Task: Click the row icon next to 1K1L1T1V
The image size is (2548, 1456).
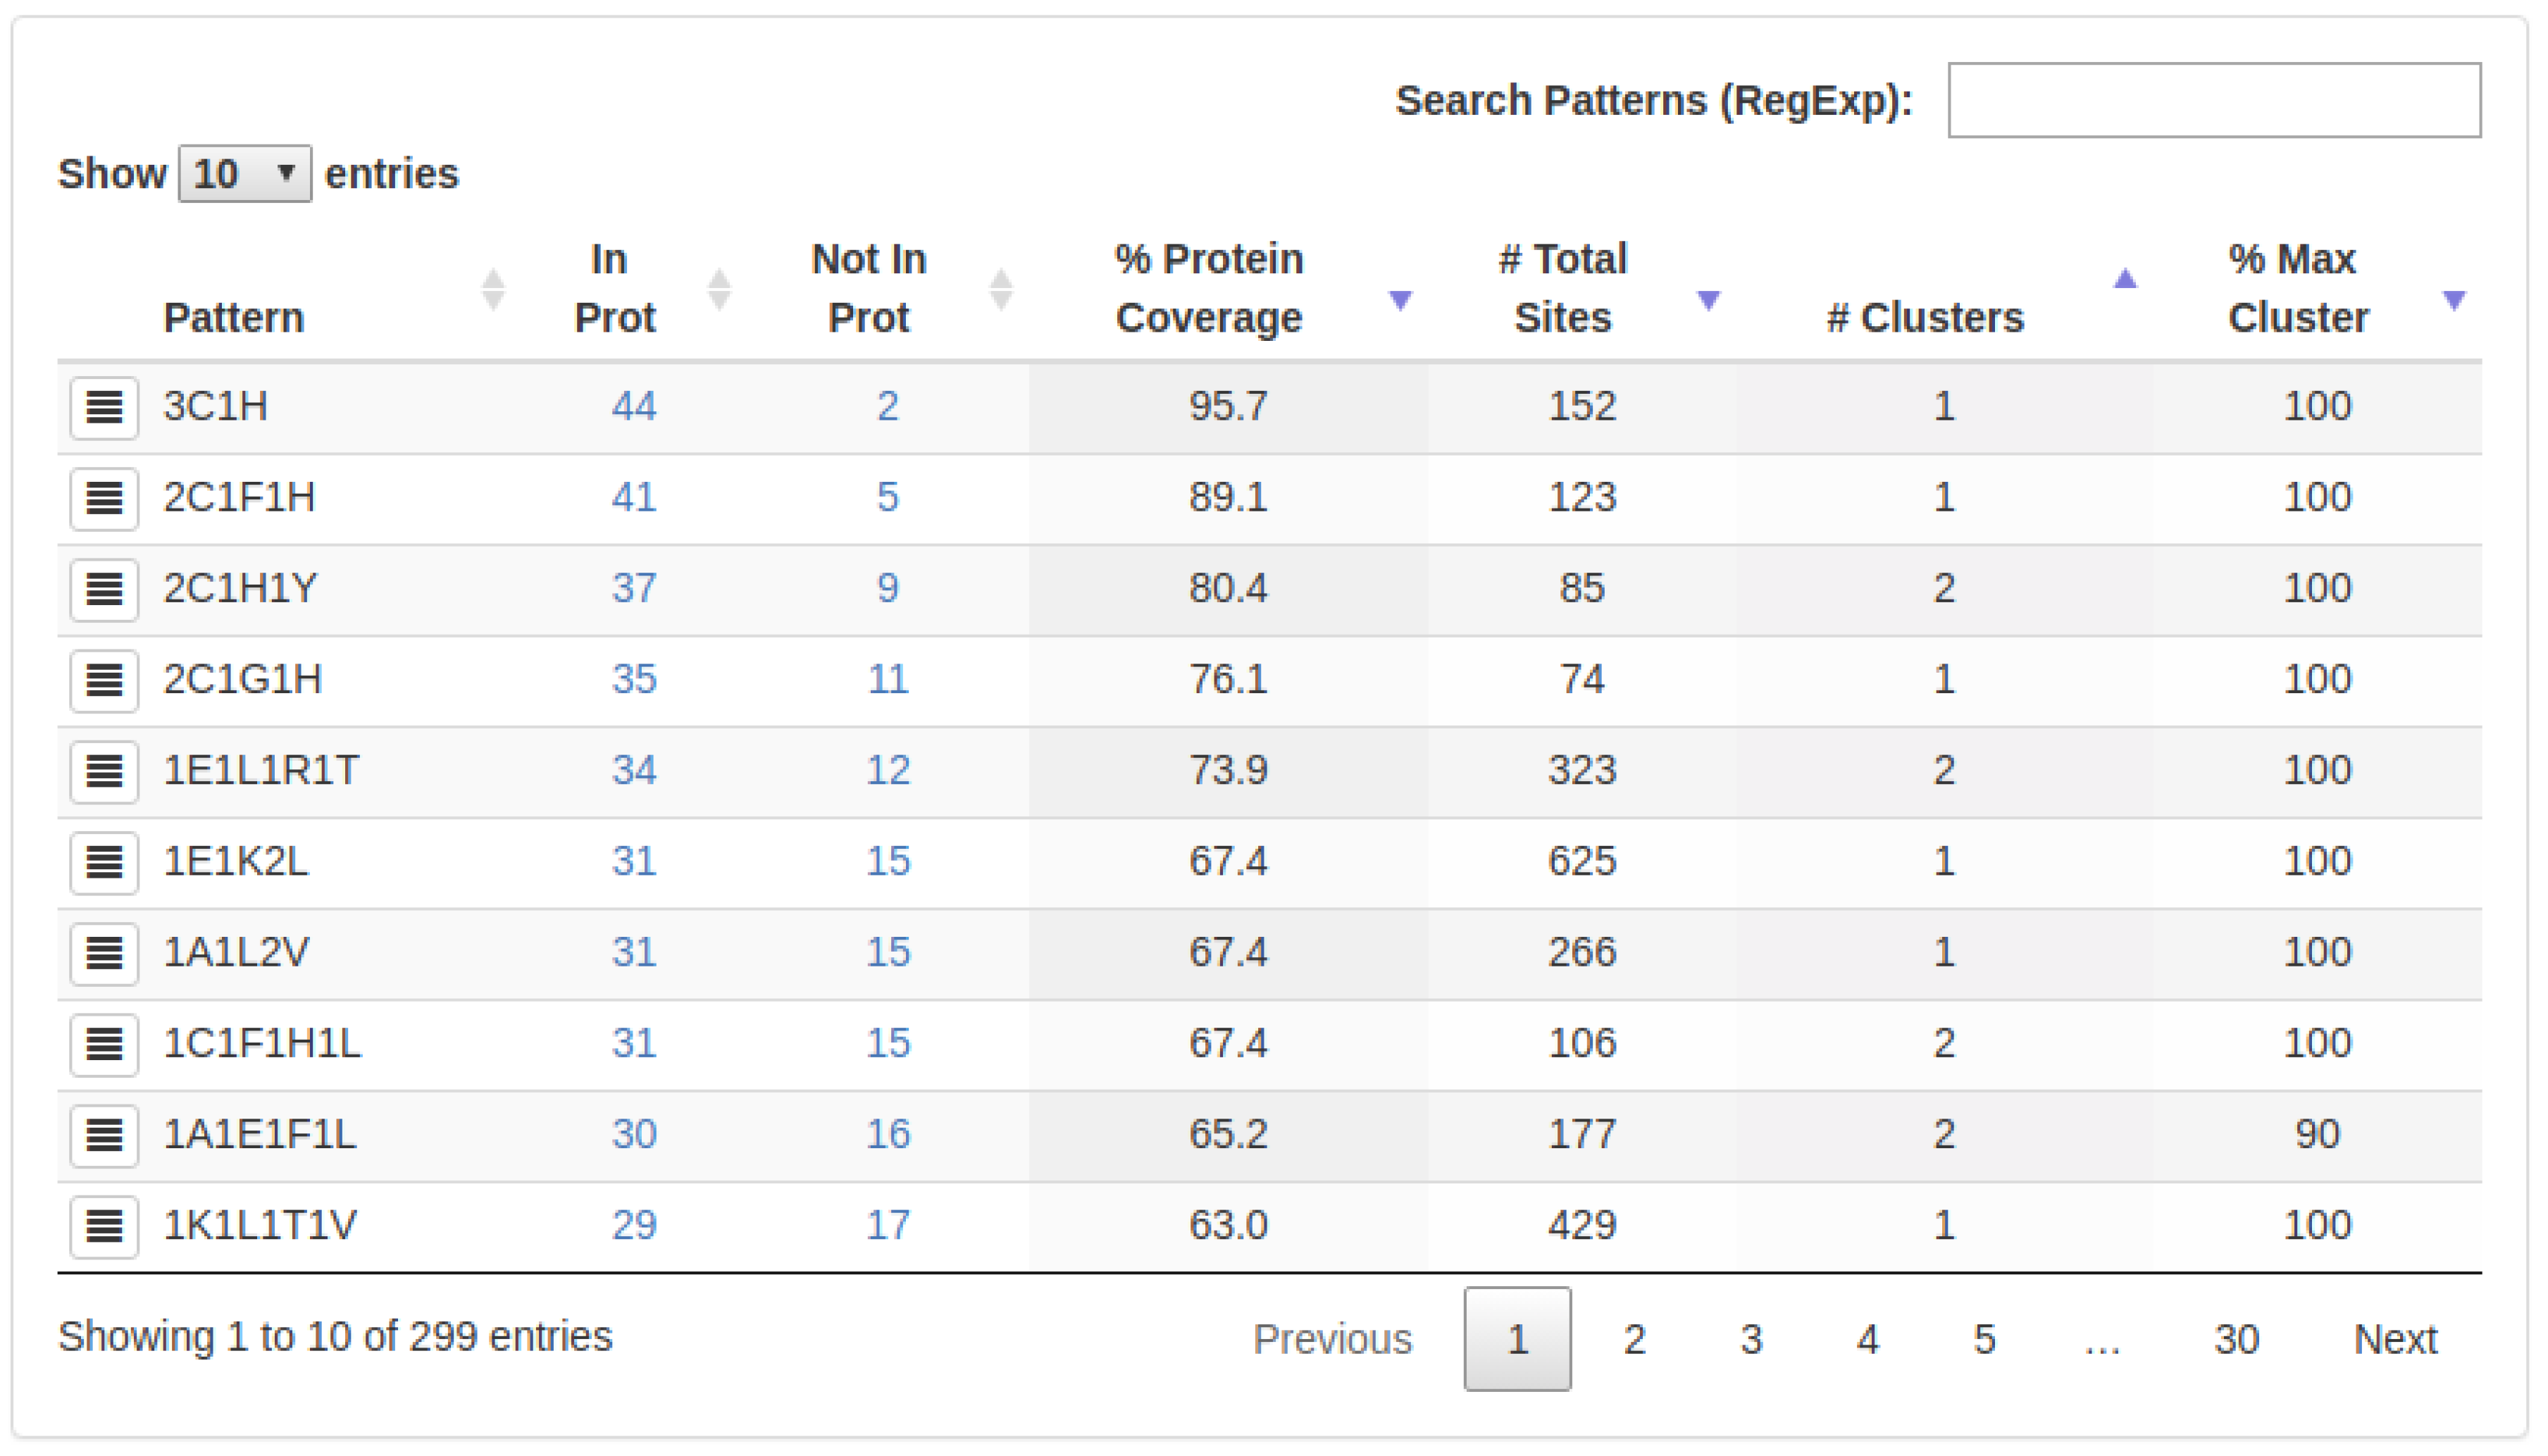Action: [x=104, y=1226]
